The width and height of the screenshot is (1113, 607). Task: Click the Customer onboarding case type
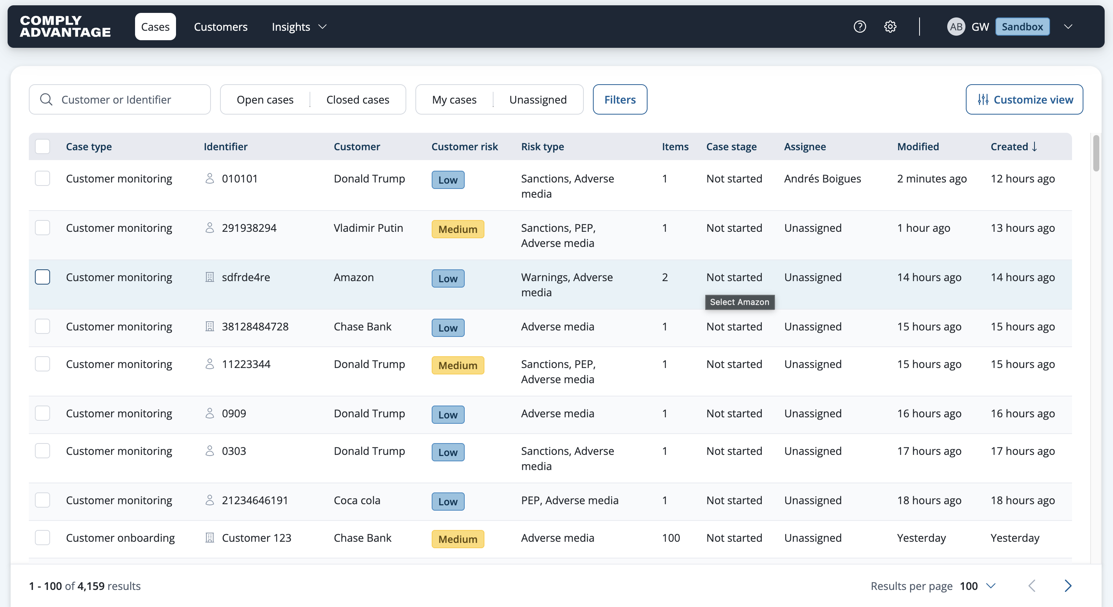(120, 538)
